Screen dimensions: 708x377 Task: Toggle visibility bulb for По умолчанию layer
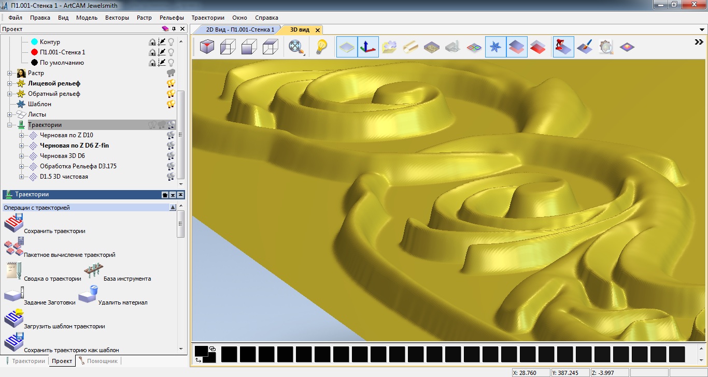point(171,62)
